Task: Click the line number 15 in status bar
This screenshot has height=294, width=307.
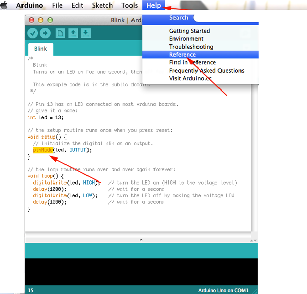Action: point(31,290)
